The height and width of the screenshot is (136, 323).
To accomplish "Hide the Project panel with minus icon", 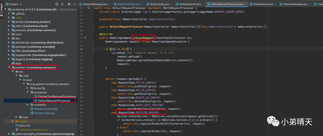I will [74, 4].
